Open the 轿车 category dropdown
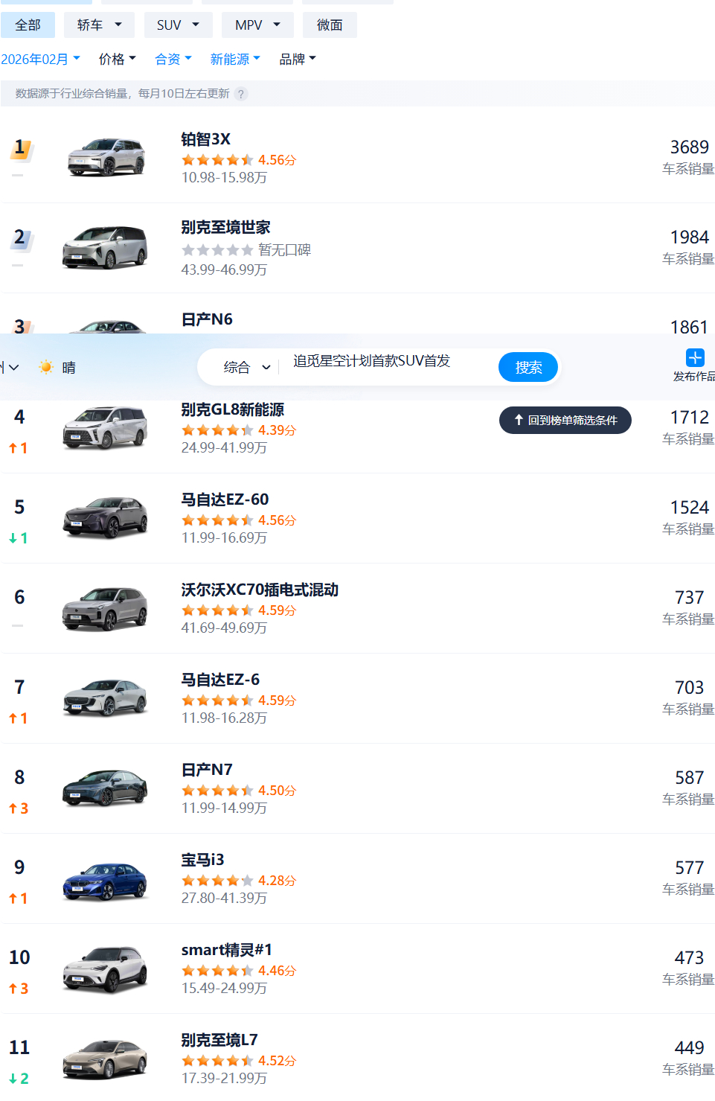The width and height of the screenshot is (715, 1101). pyautogui.click(x=99, y=25)
